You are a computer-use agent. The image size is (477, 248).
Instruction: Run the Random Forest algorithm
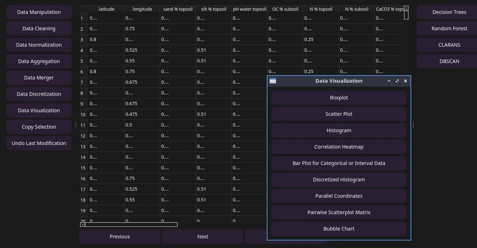[x=449, y=29]
